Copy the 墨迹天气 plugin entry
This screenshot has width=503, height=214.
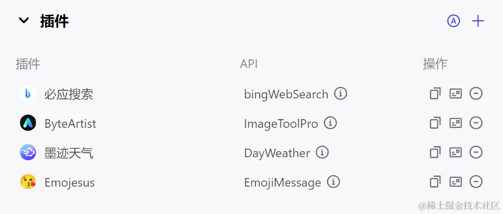click(435, 153)
